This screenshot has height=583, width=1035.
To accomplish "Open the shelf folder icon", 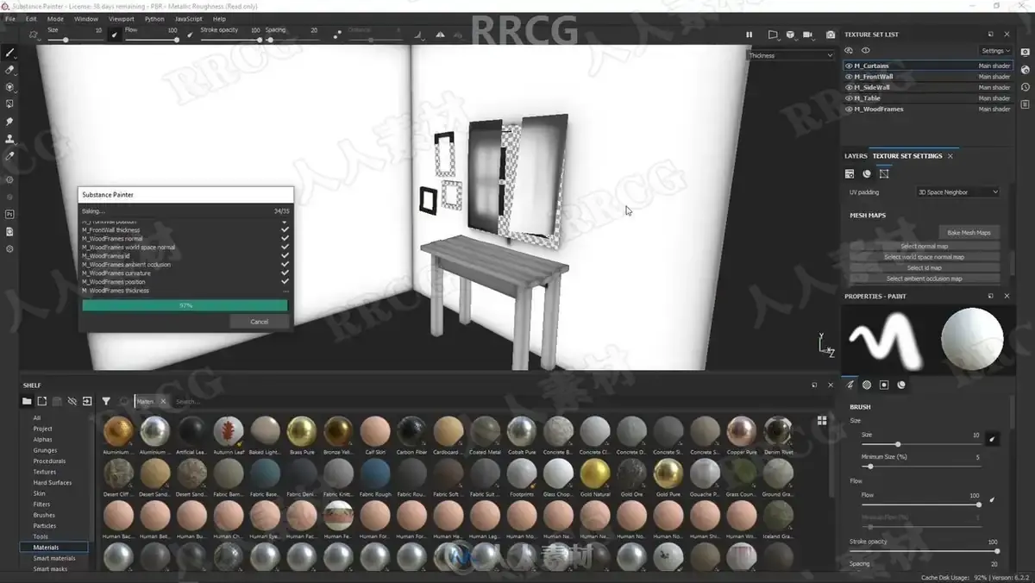I will point(27,401).
